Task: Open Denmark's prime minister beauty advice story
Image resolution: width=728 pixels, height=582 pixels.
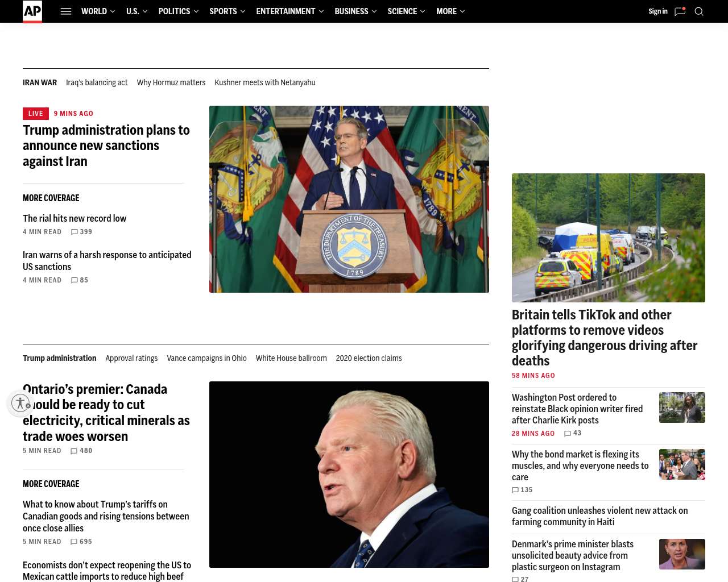Action: point(573,555)
